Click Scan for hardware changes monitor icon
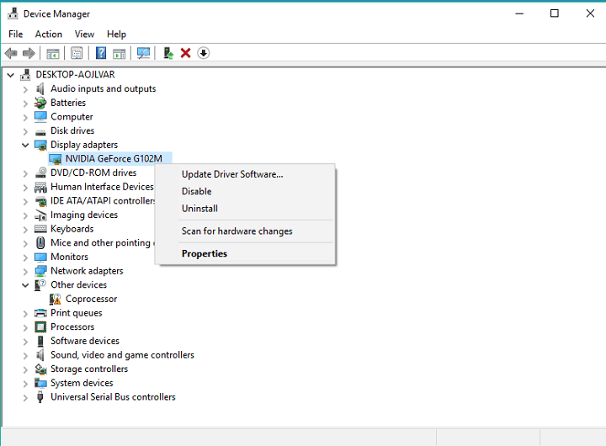This screenshot has width=606, height=446. point(143,53)
